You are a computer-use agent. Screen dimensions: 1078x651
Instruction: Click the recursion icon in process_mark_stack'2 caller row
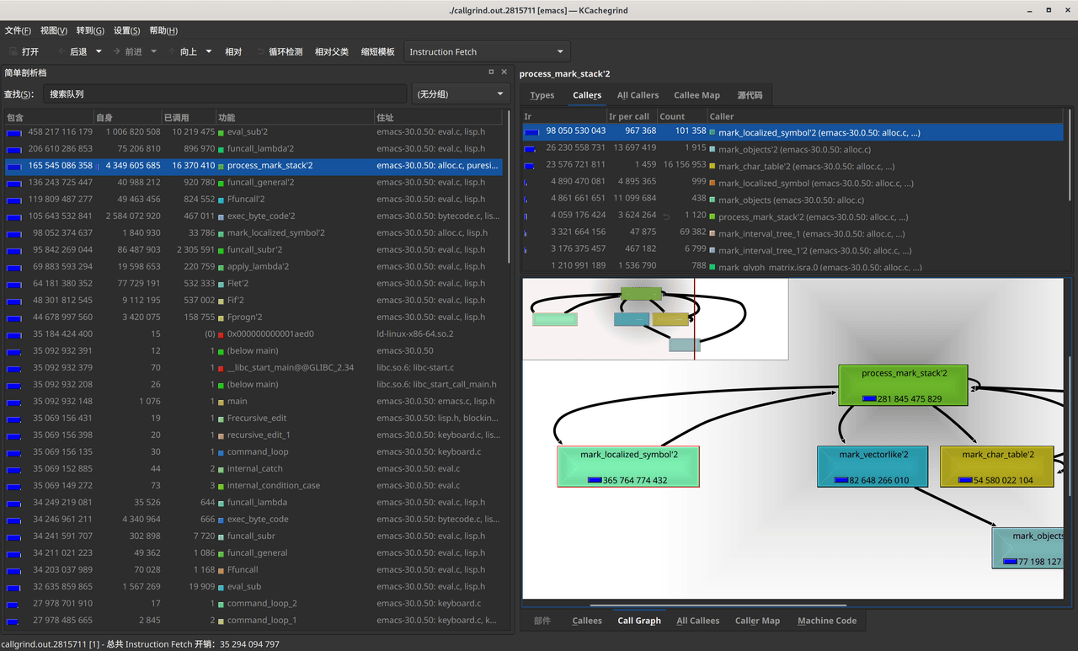[666, 216]
